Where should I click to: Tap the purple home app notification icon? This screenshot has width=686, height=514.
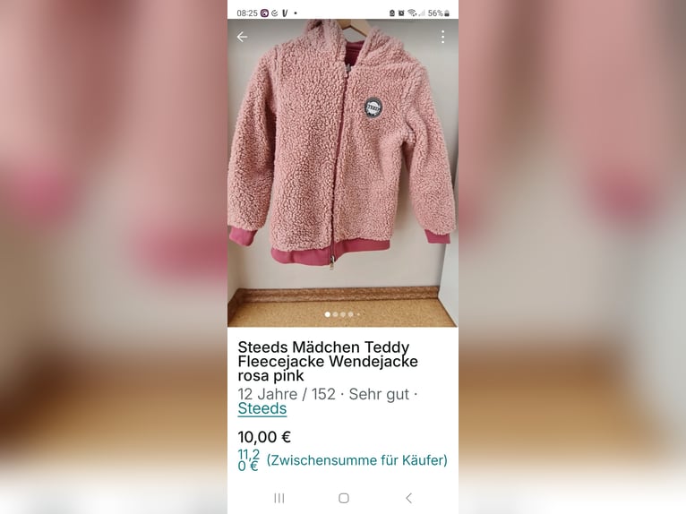(264, 13)
